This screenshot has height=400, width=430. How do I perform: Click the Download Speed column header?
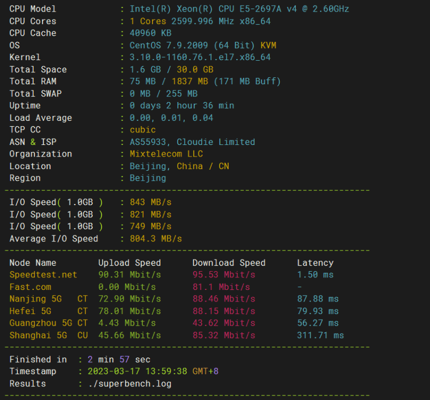coord(229,263)
